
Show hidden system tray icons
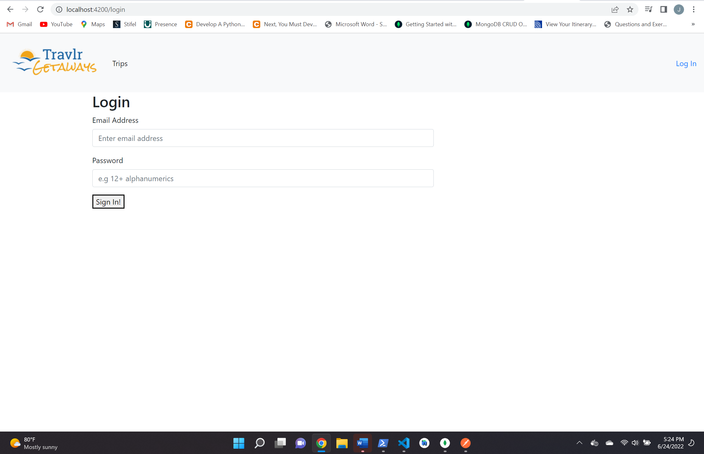tap(579, 443)
